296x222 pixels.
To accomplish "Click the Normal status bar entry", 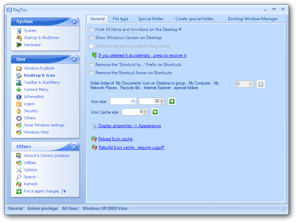I will [16, 209].
